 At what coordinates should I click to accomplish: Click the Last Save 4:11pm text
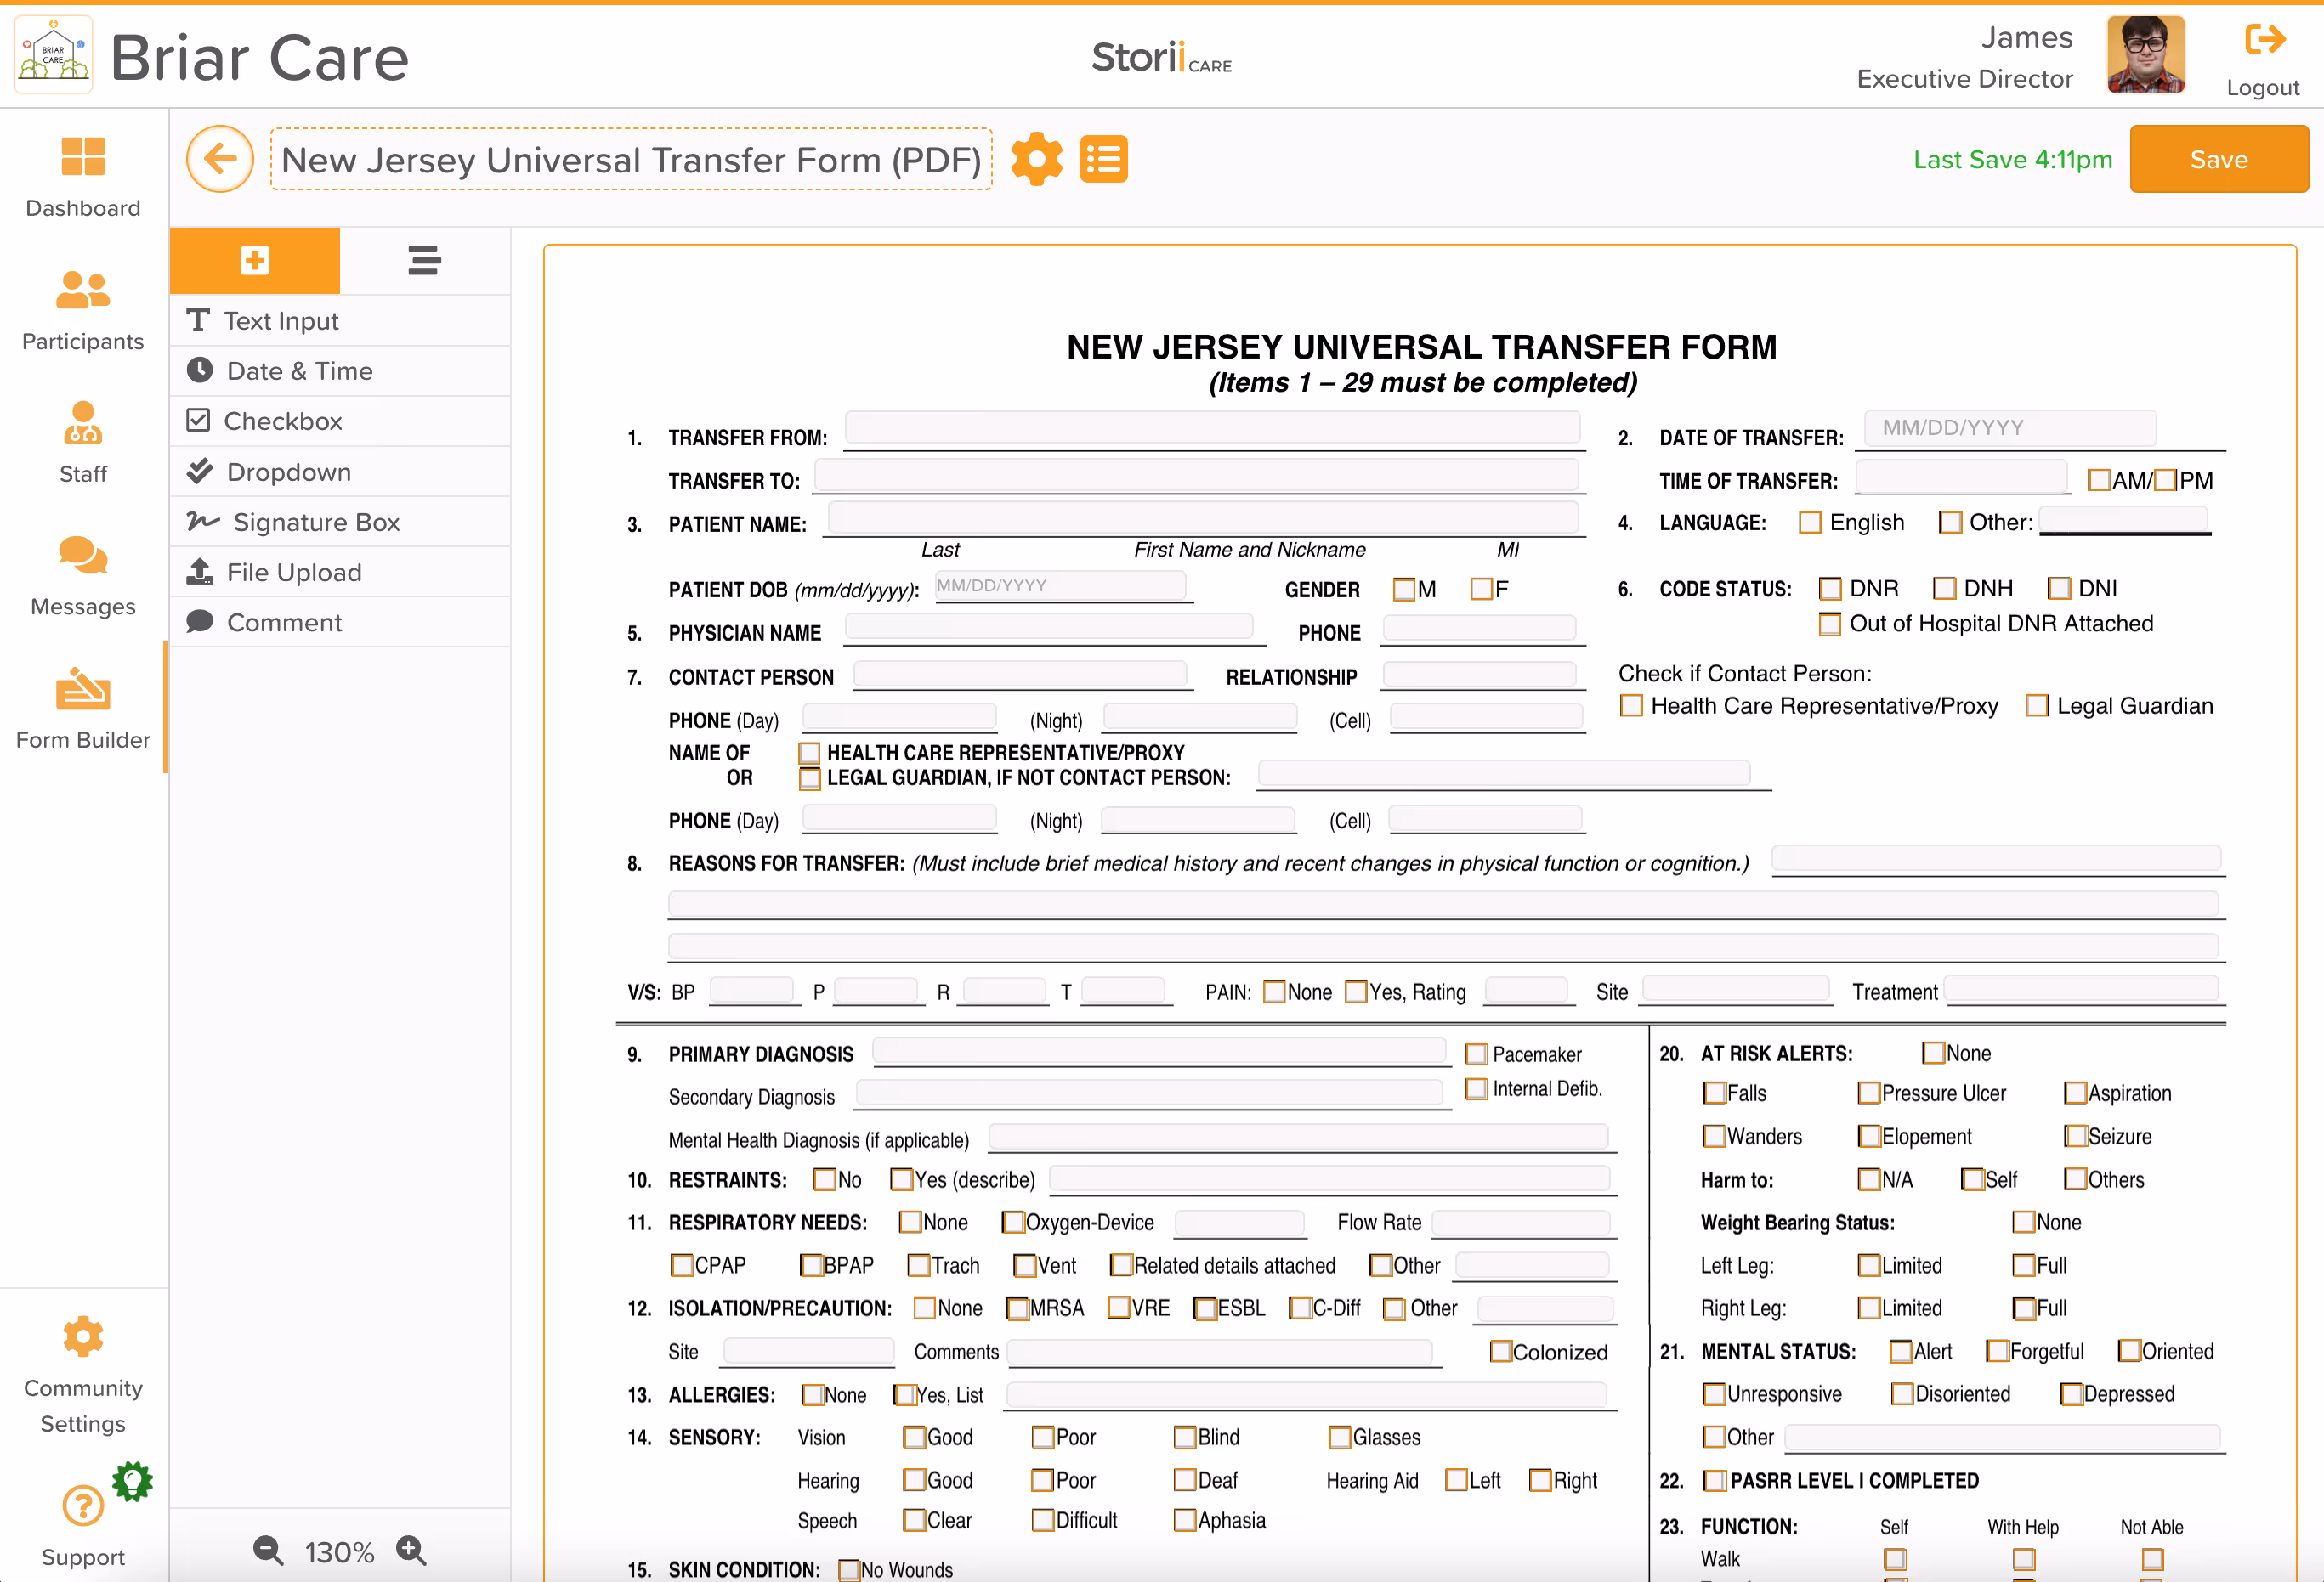click(2012, 160)
